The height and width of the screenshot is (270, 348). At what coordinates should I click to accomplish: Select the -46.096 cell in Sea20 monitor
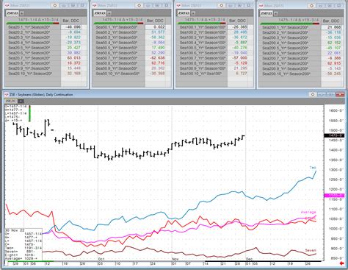[x=71, y=27]
